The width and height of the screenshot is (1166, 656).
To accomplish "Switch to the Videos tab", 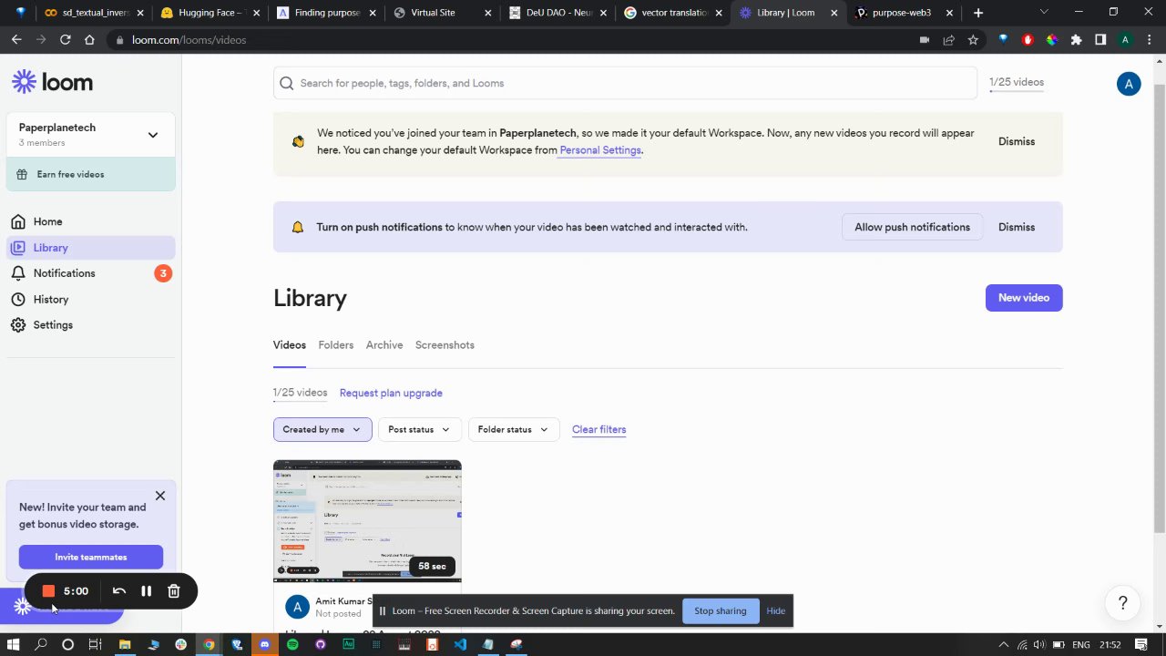I will coord(290,345).
